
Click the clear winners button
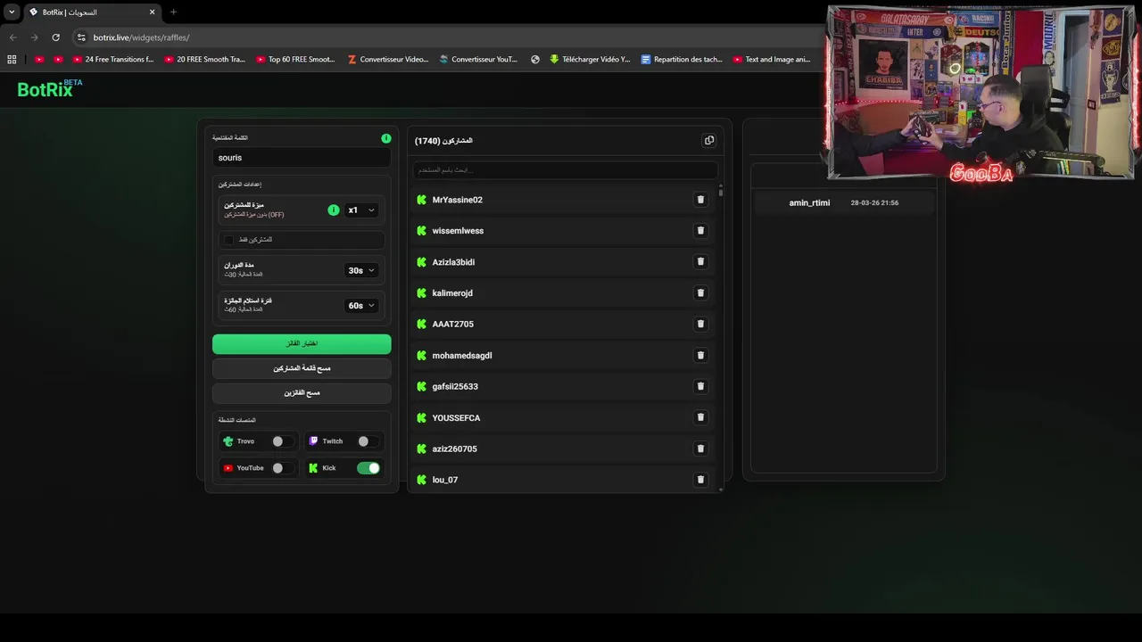coord(302,393)
